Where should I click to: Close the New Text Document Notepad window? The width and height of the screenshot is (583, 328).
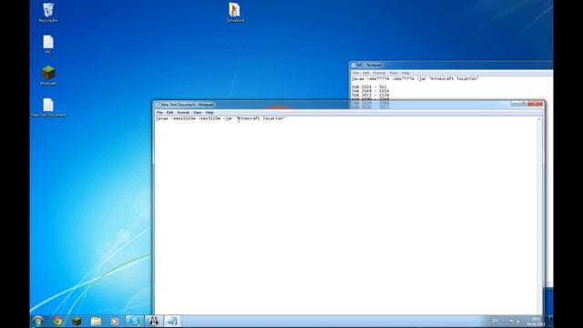coord(536,104)
